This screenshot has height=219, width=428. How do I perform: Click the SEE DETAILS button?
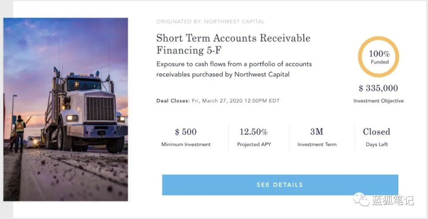pyautogui.click(x=280, y=185)
